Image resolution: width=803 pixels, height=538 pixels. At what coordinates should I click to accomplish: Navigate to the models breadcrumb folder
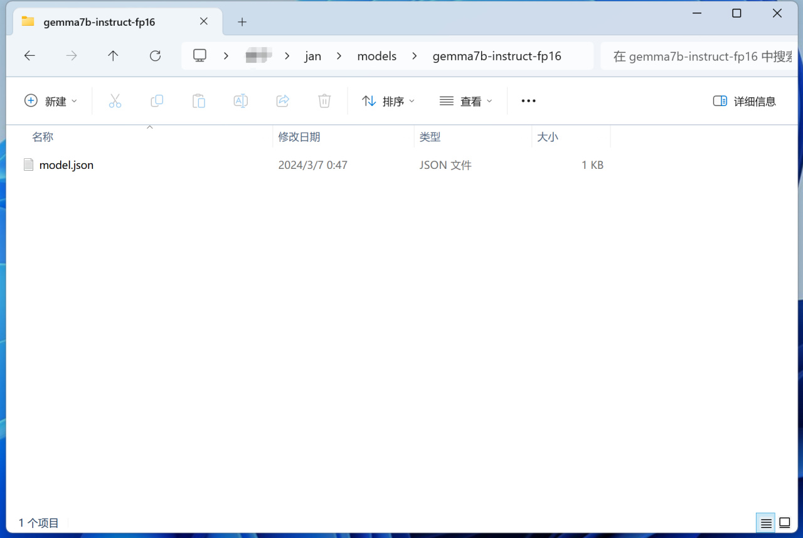tap(377, 56)
